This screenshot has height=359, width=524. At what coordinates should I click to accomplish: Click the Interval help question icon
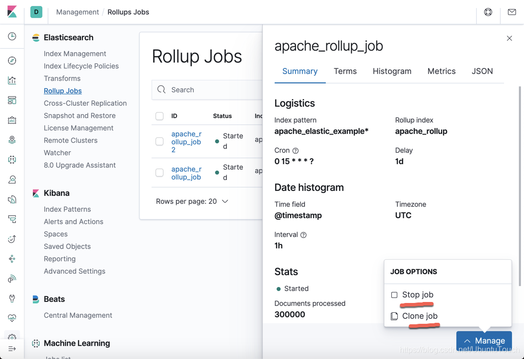303,235
